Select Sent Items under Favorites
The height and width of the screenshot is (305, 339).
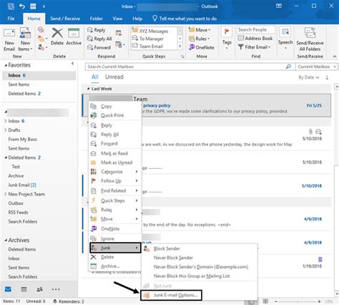[19, 84]
